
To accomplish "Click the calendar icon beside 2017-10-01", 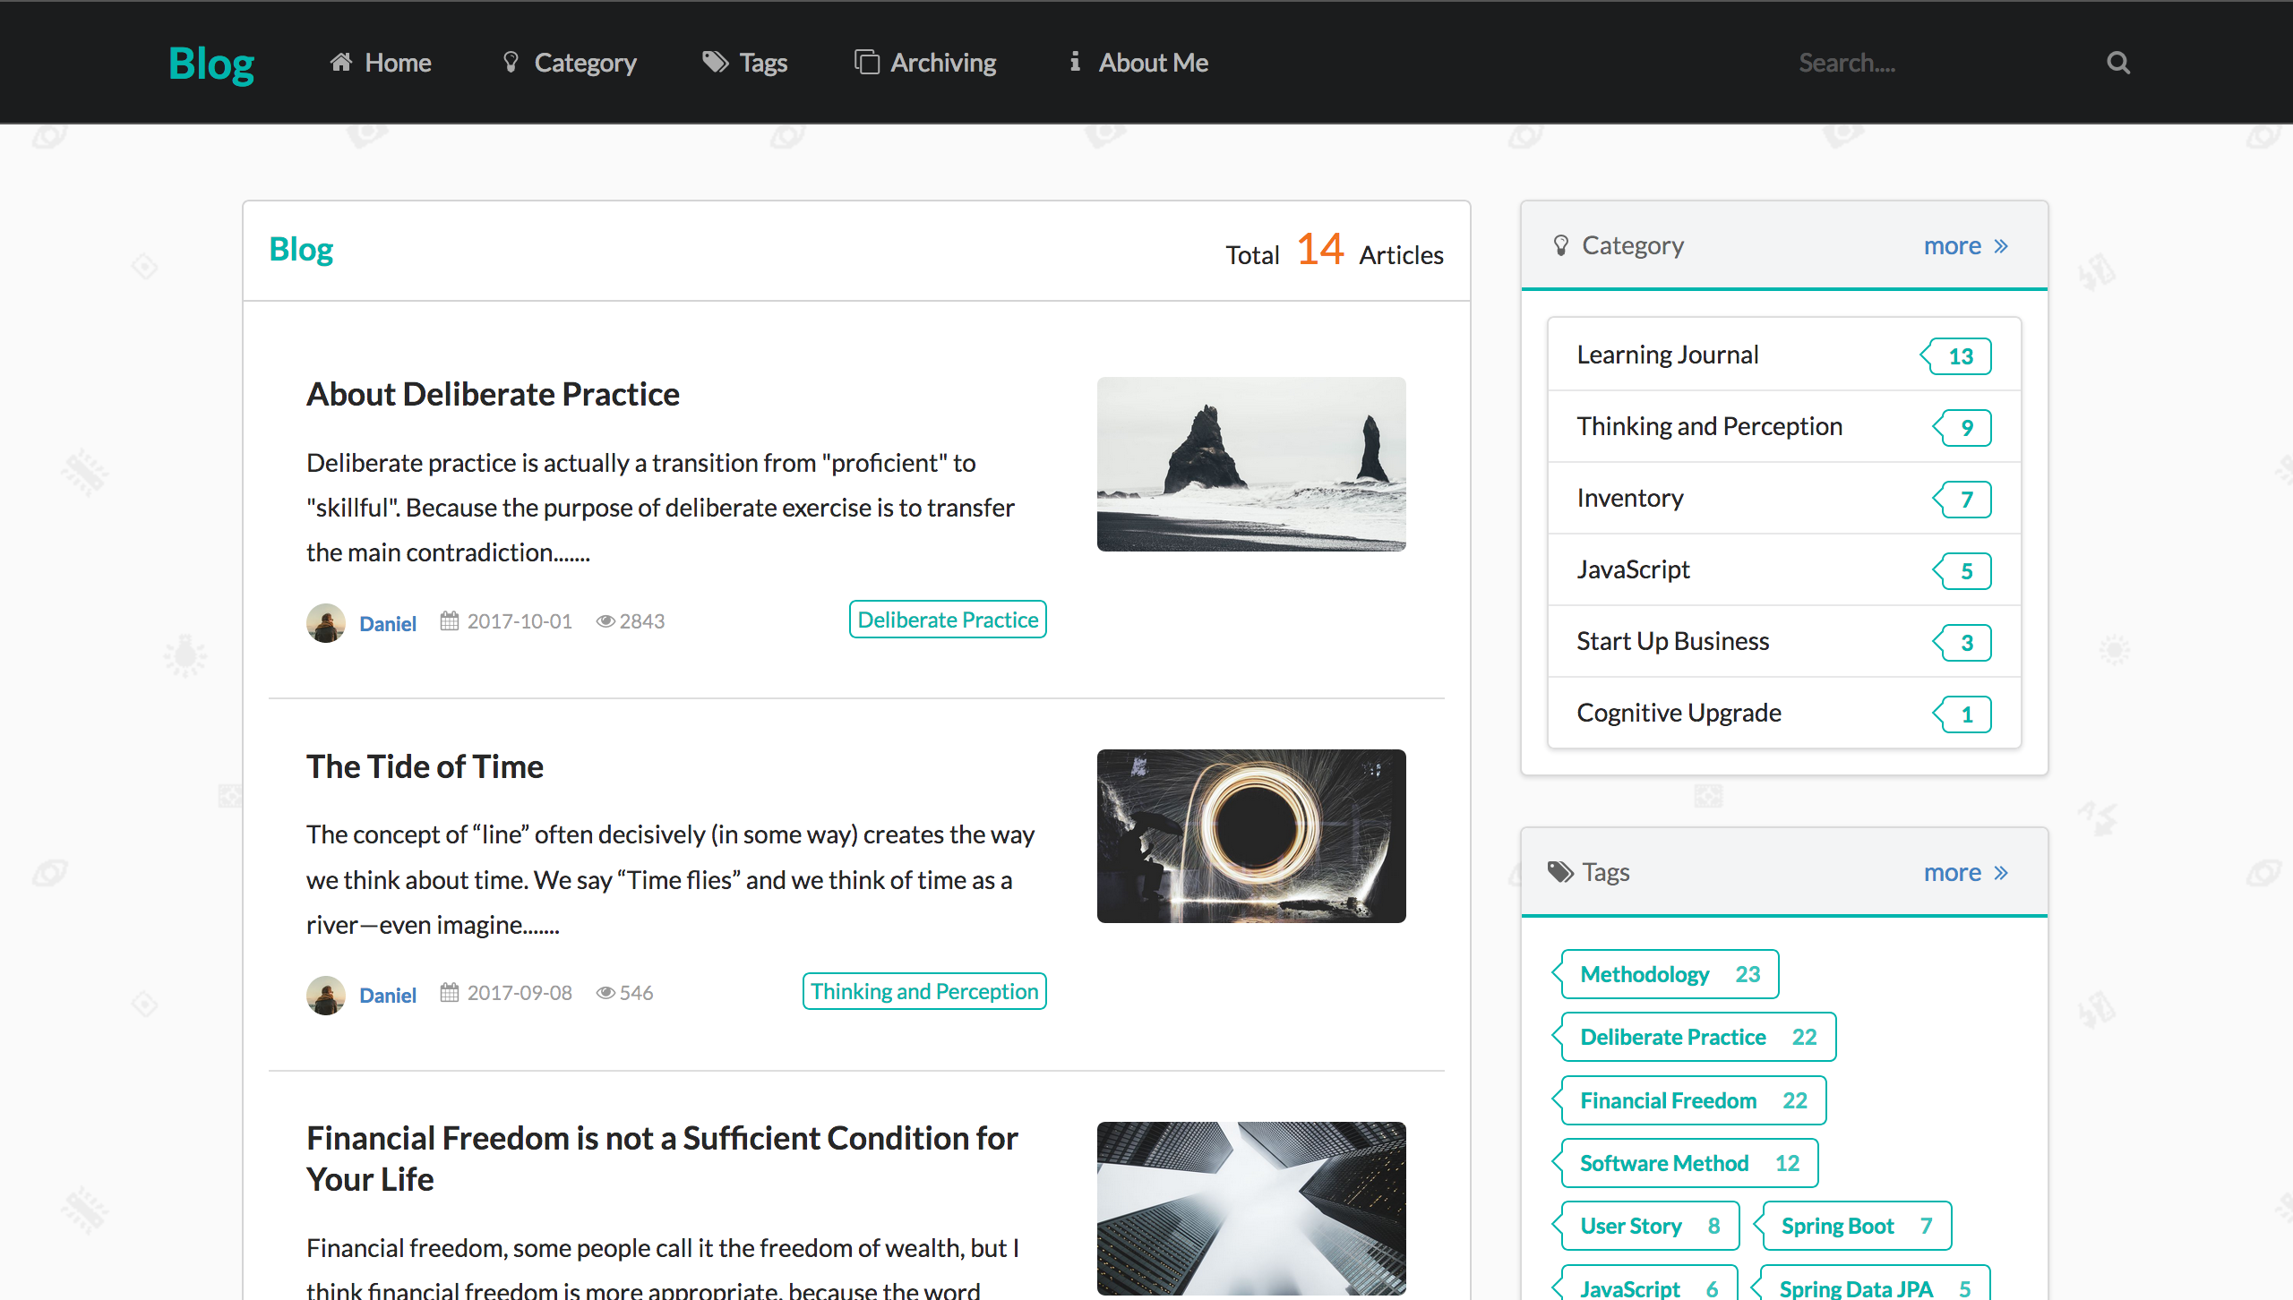I will (x=450, y=620).
